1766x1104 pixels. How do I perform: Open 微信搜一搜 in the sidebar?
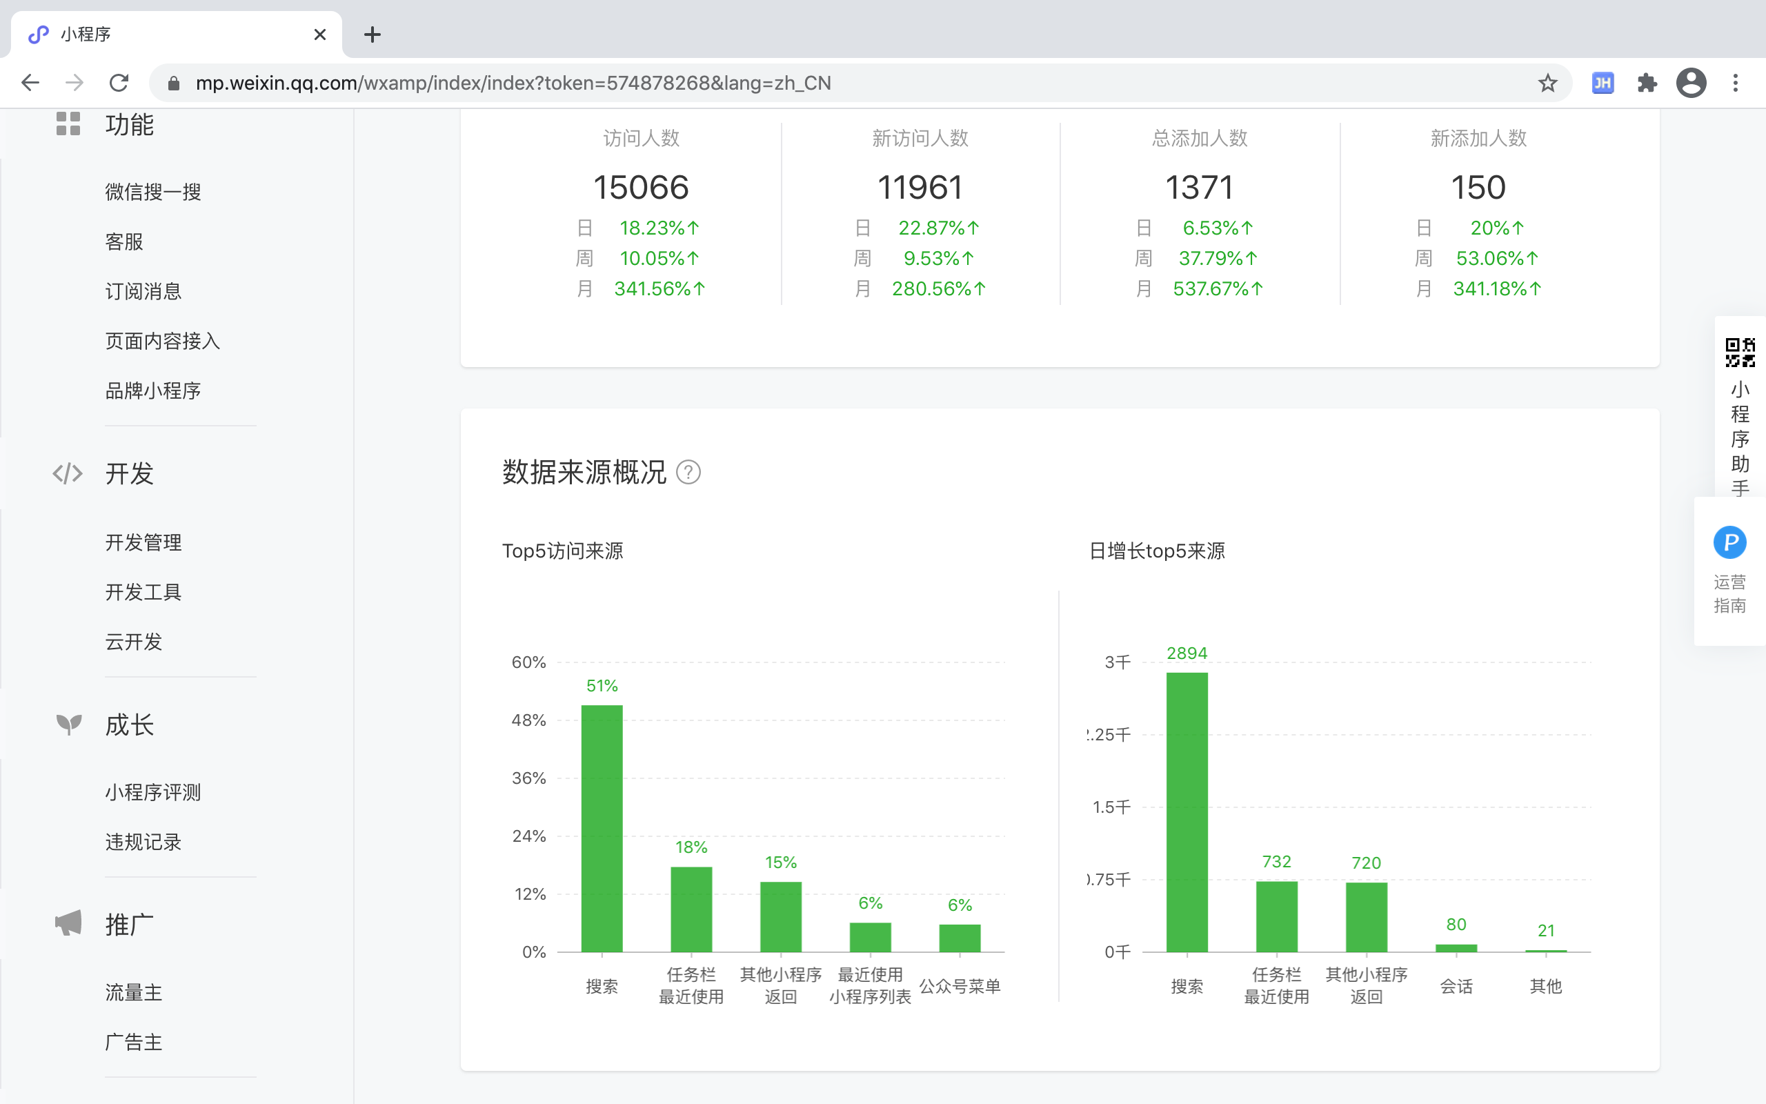pos(152,192)
